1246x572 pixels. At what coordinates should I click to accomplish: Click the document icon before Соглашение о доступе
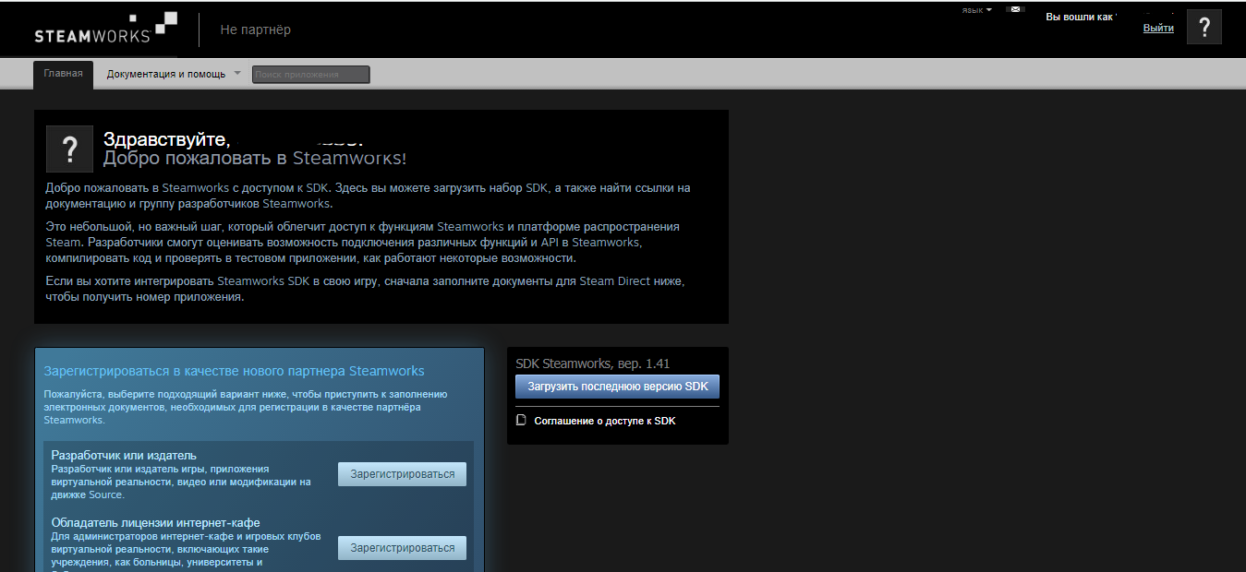(521, 420)
